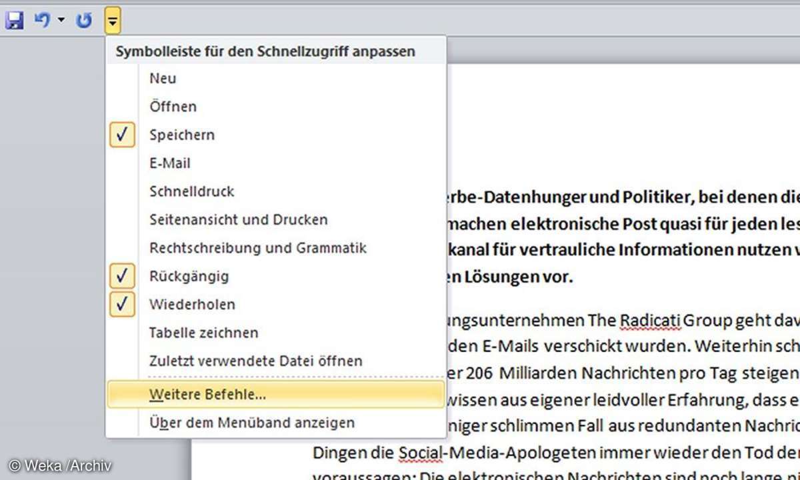Enable the Schnelldruck menu entry
The height and width of the screenshot is (480, 800).
[191, 191]
